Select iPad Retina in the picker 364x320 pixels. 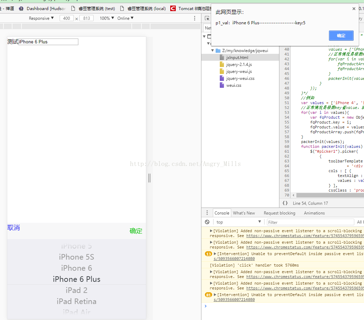tap(77, 301)
